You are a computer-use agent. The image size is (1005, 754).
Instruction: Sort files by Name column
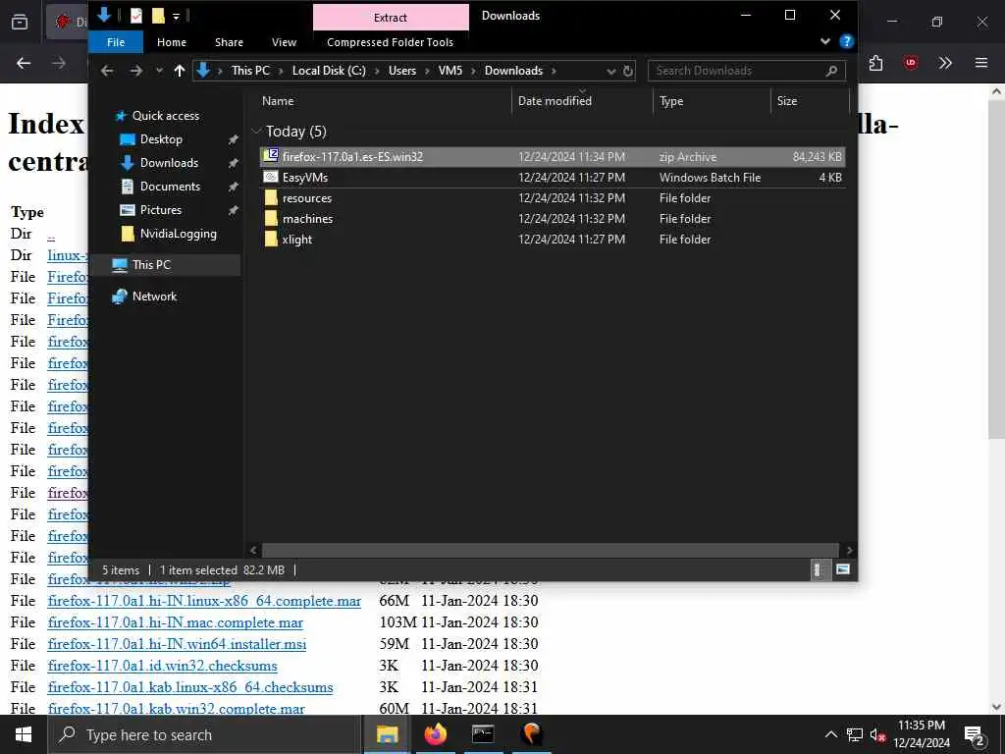(x=278, y=101)
